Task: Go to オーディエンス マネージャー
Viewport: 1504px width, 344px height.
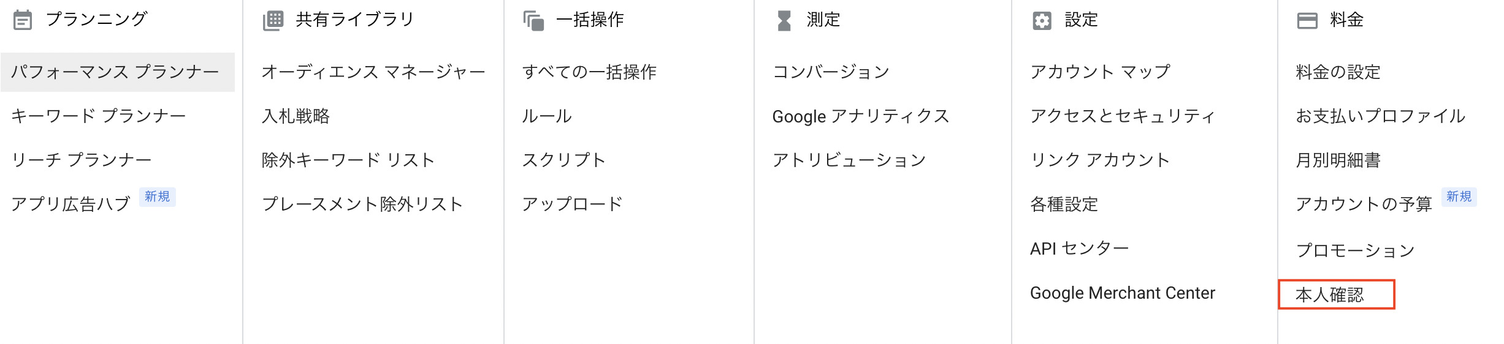Action: 373,72
